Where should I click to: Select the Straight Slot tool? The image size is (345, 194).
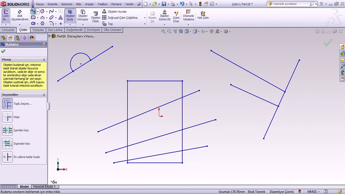click(33, 23)
